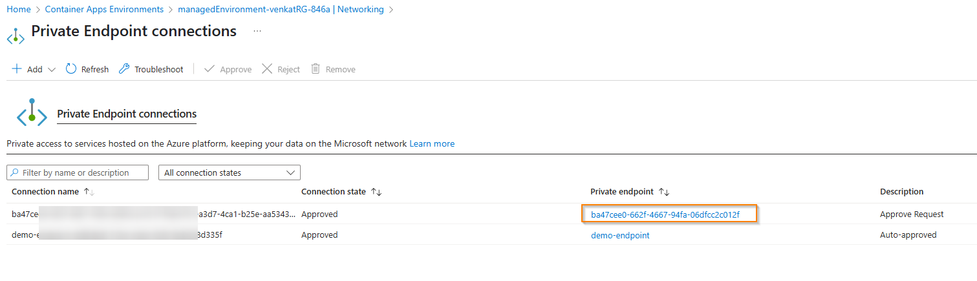The image size is (977, 281).
Task: Sort by Private endpoint column arrows
Action: [x=664, y=192]
